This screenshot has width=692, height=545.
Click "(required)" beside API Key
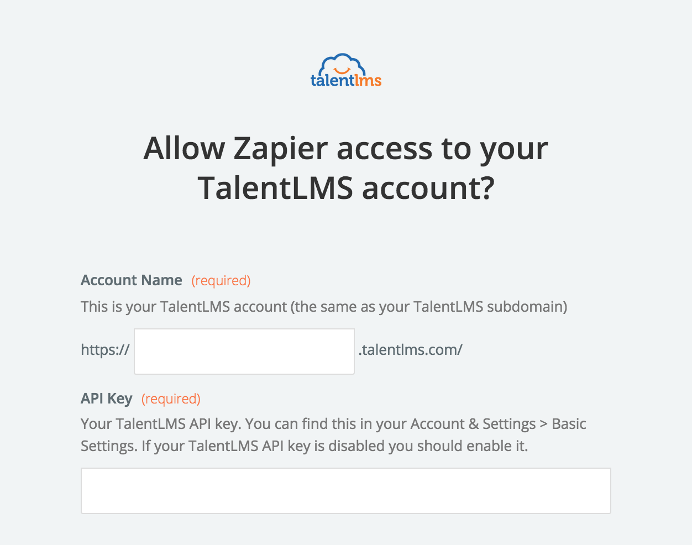[171, 399]
